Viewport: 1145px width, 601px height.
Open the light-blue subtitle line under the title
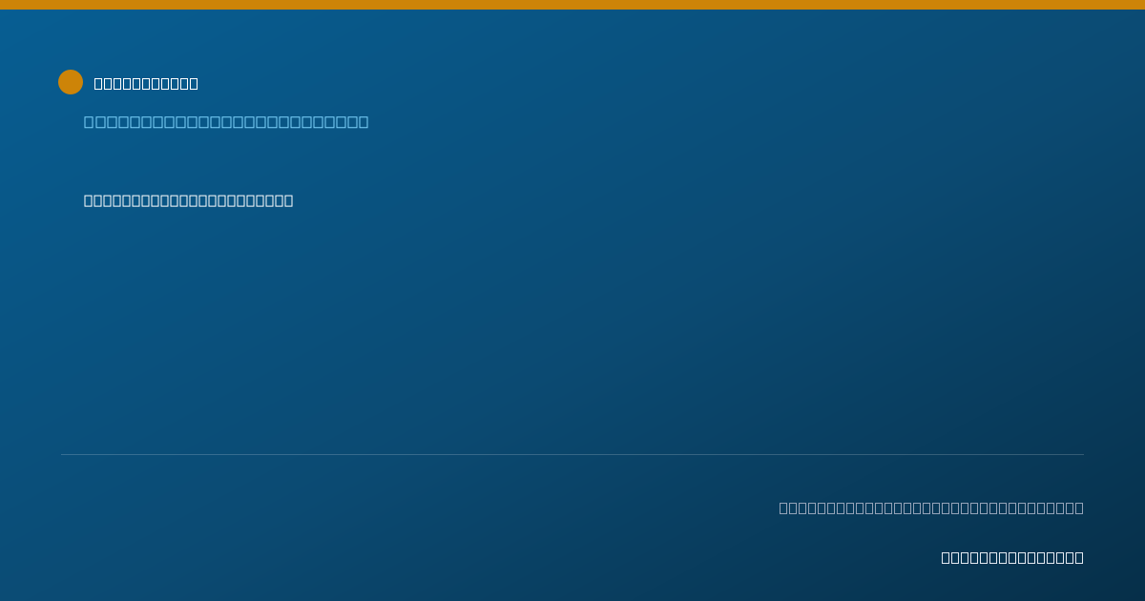click(226, 121)
